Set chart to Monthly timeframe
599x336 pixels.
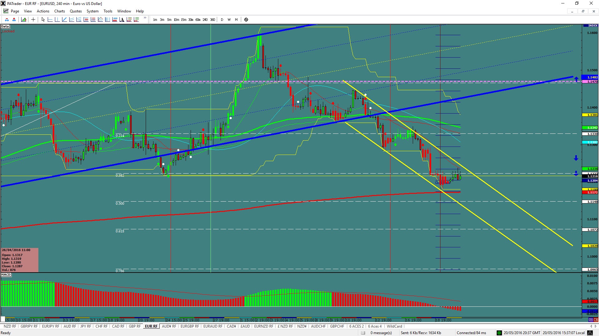(236, 20)
